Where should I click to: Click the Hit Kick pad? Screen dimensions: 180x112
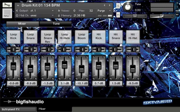99,37
